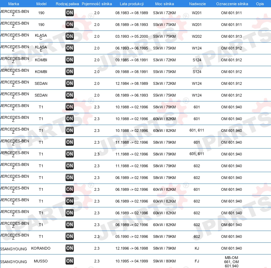Click the 2.3 engine capacity for KORANDO

tap(97, 248)
